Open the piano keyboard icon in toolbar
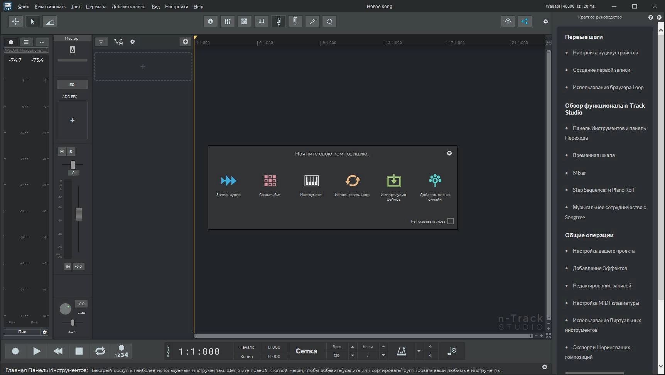665x375 pixels. [262, 21]
